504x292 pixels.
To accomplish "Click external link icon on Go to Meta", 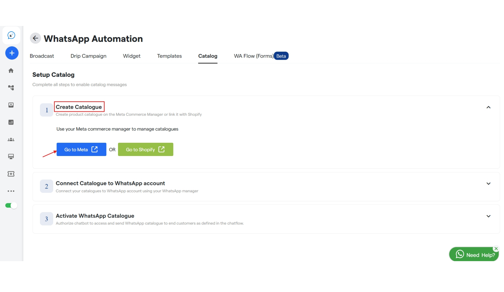I will (95, 149).
